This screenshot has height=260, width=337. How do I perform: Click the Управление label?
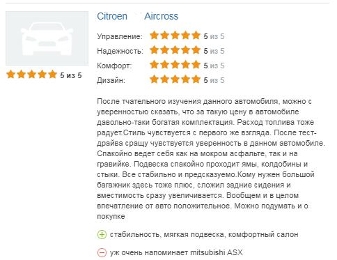coord(120,36)
